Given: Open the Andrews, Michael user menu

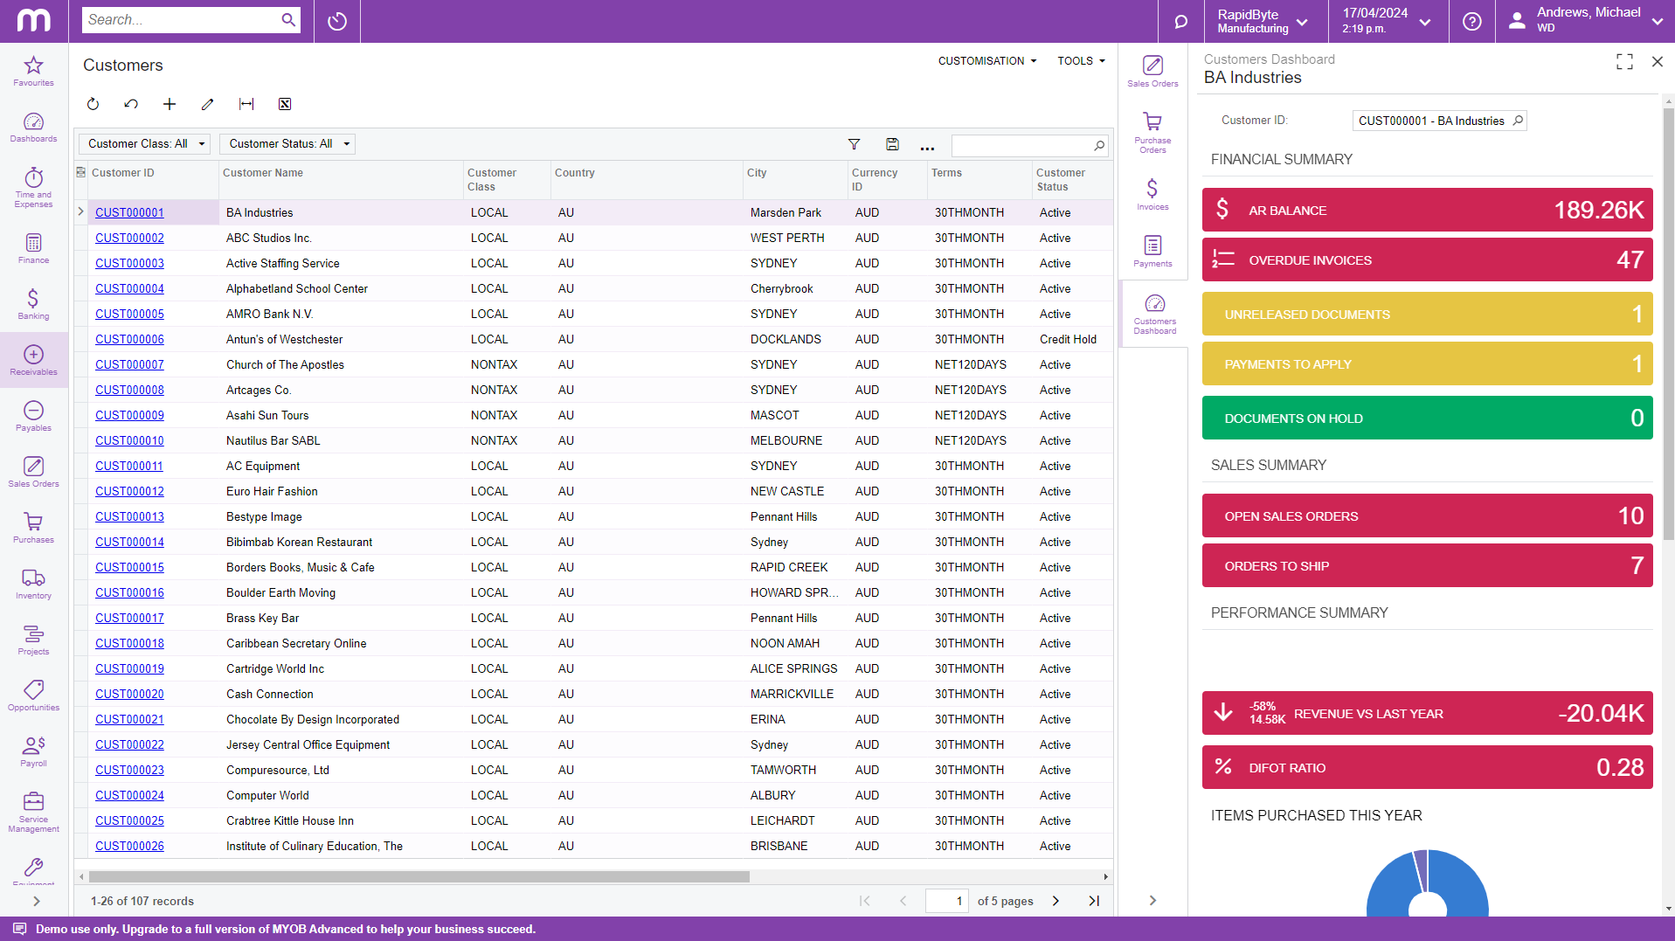Looking at the screenshot, I should pyautogui.click(x=1586, y=21).
